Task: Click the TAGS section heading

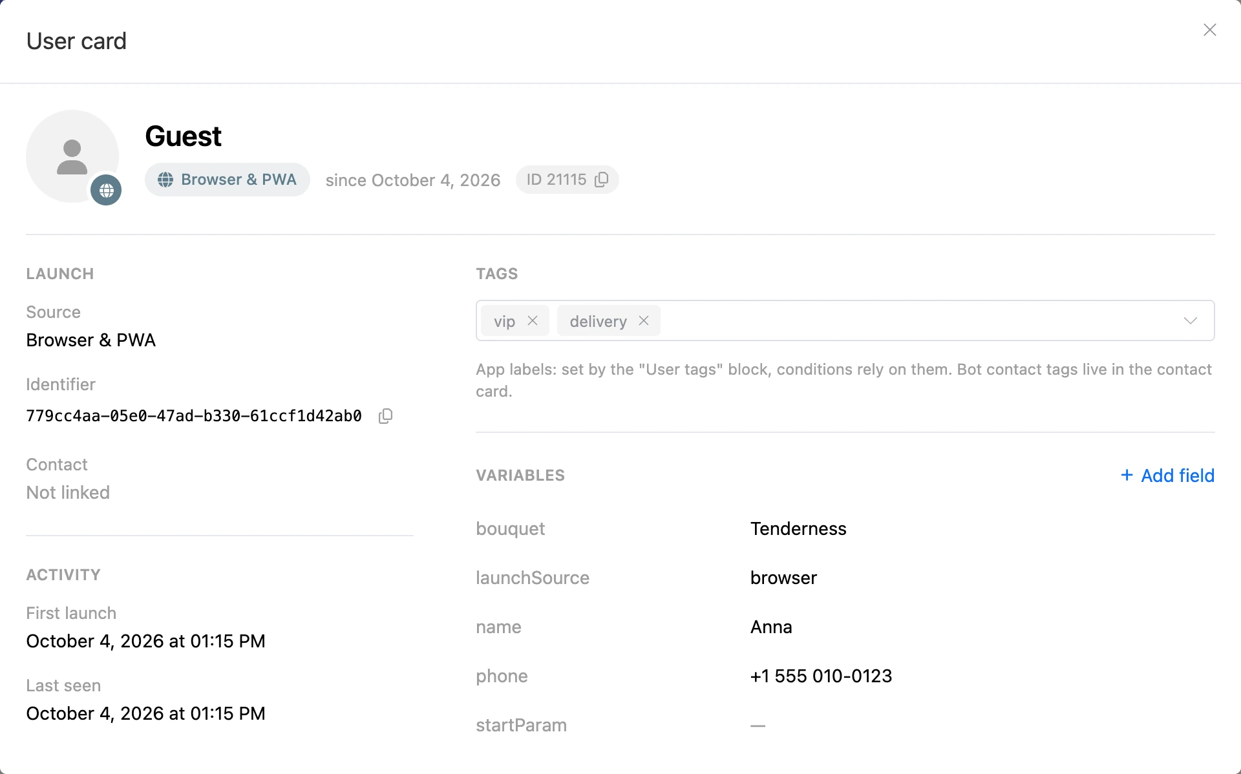Action: click(x=497, y=274)
